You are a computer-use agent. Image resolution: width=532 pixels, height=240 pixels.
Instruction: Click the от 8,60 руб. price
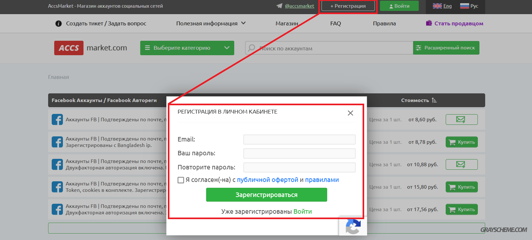[x=422, y=120]
